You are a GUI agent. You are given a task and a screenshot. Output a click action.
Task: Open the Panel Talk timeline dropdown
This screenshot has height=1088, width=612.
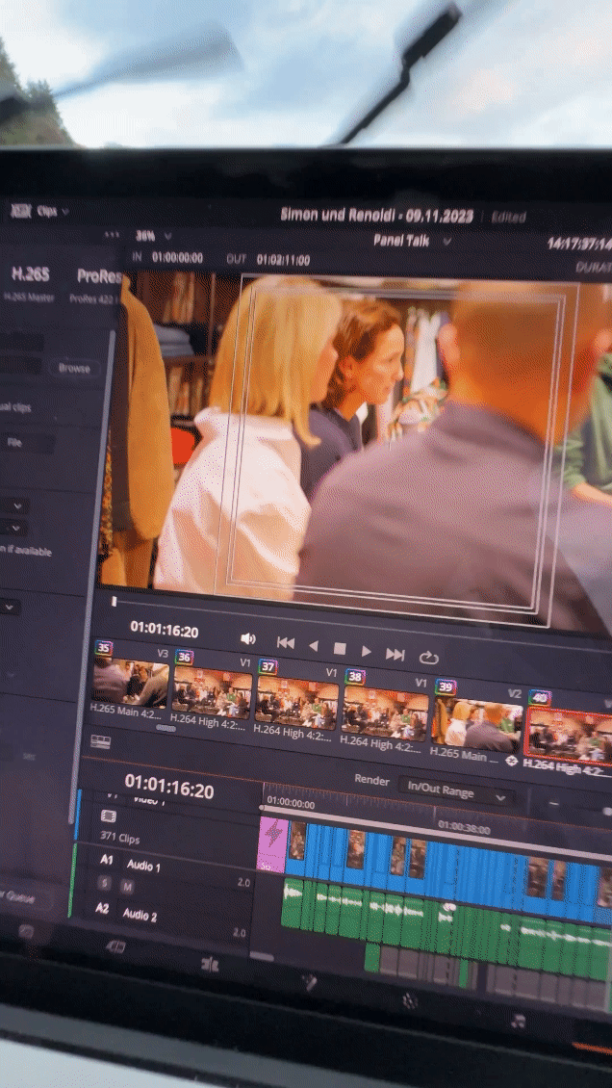[413, 241]
